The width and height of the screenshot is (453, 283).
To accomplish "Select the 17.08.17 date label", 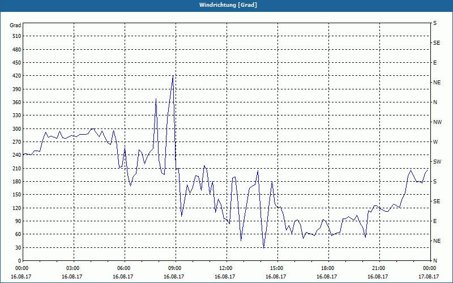I will 429,277.
